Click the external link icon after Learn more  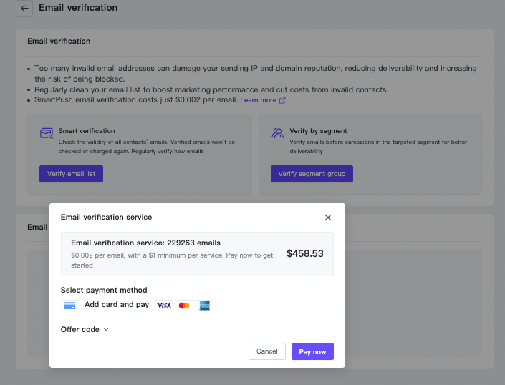[x=282, y=100]
